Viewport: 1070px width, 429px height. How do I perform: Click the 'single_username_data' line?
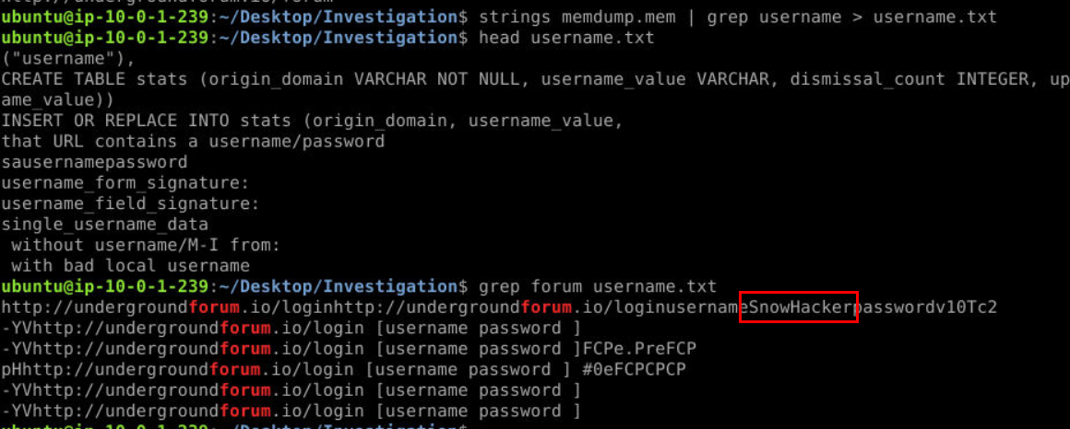click(x=104, y=224)
